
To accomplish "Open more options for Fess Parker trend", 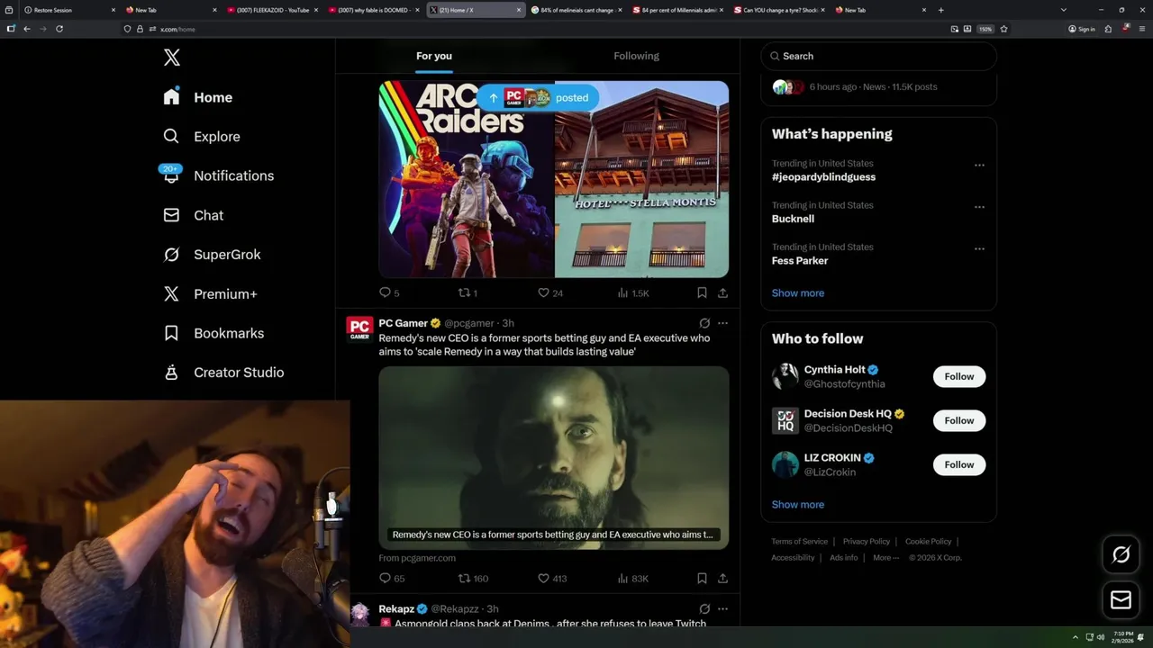I will pos(979,248).
